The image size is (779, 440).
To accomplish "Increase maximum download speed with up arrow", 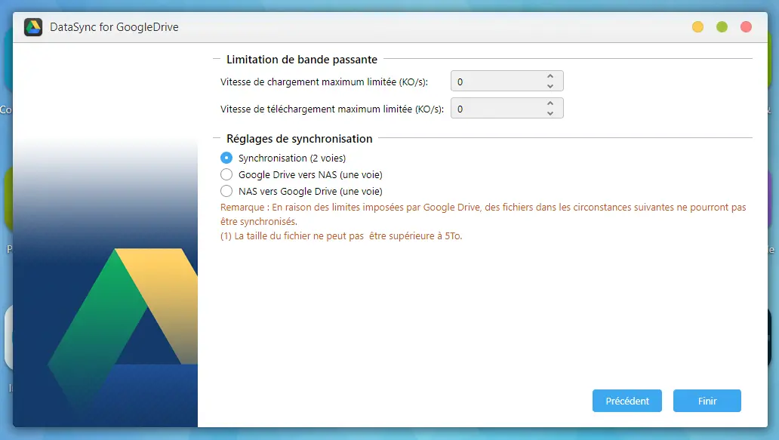I will [550, 103].
